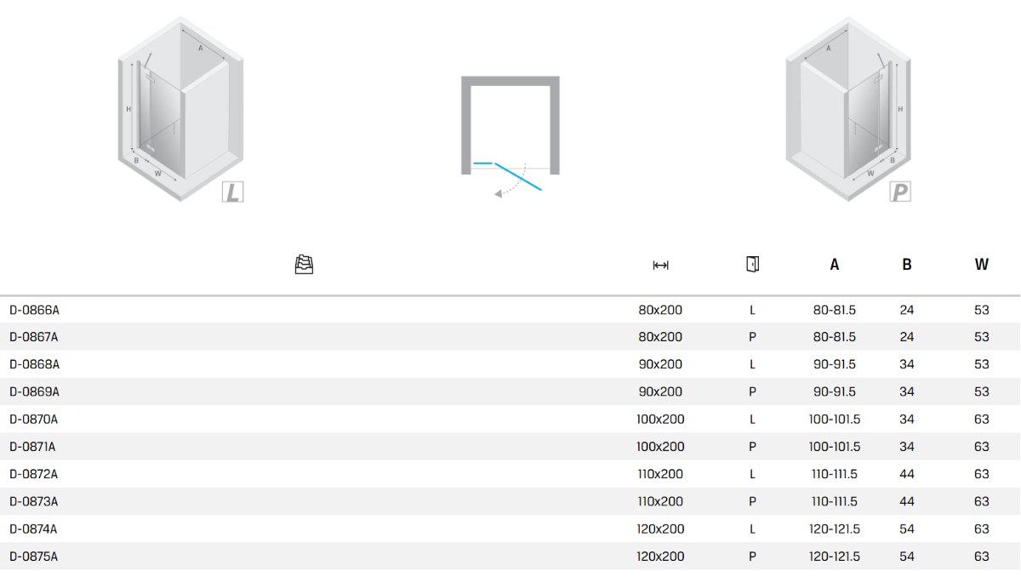Open the left-version shower cabin illustration
Viewport: 1021px width, 577px height.
point(180,108)
